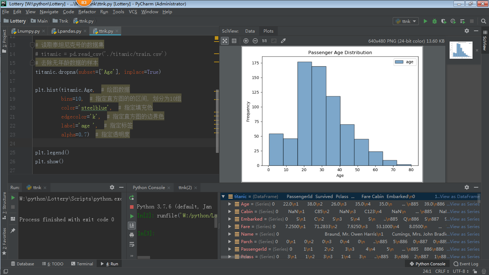Run ttnk with coverage shield icon

444,21
